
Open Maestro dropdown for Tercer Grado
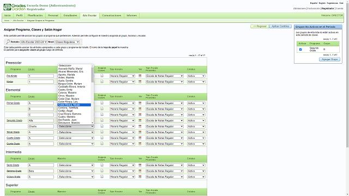point(76,132)
